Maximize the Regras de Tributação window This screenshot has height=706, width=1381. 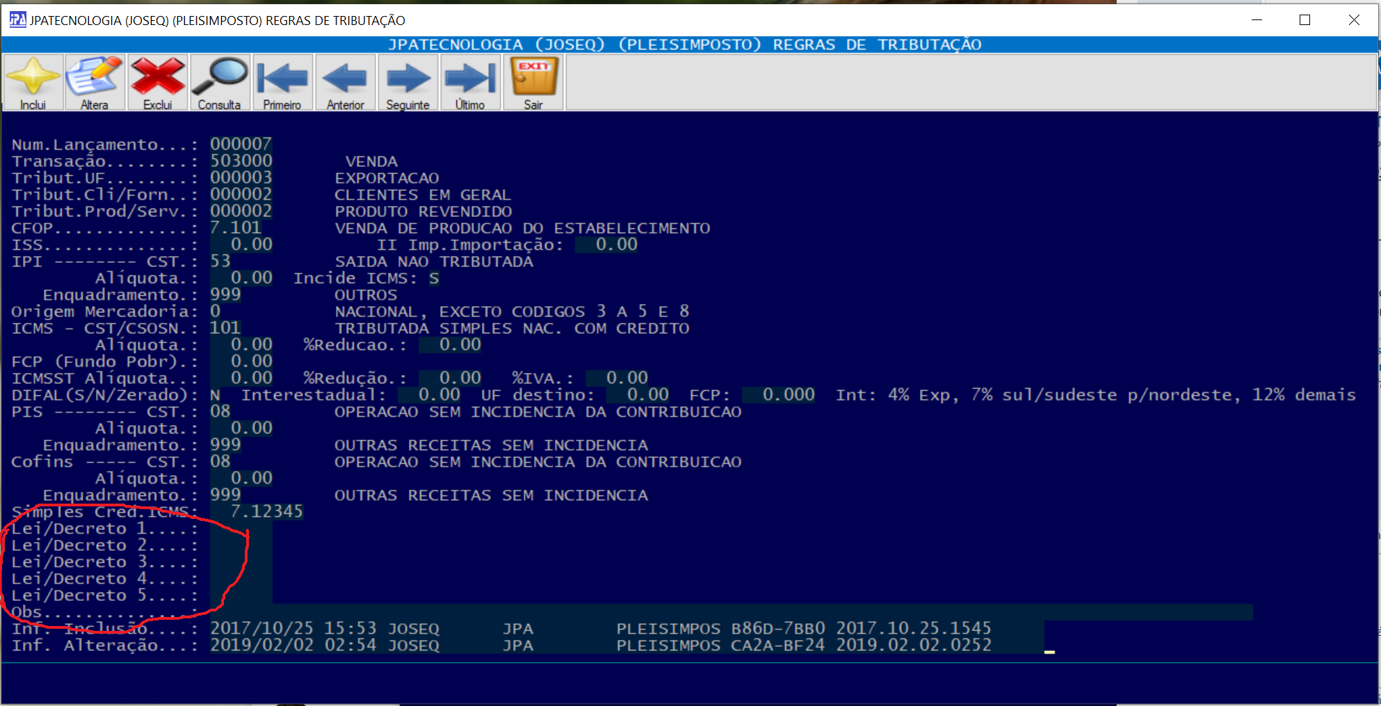[x=1305, y=19]
